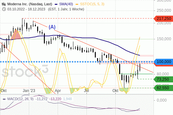Image resolution: width=173 pixels, height=115 pixels.
Task: Click the date range 03.10.2022 - 18.12.2023
Action: coord(26,9)
